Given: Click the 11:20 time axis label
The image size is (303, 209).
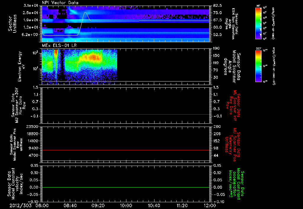Looking at the screenshot, I should 182,206.
